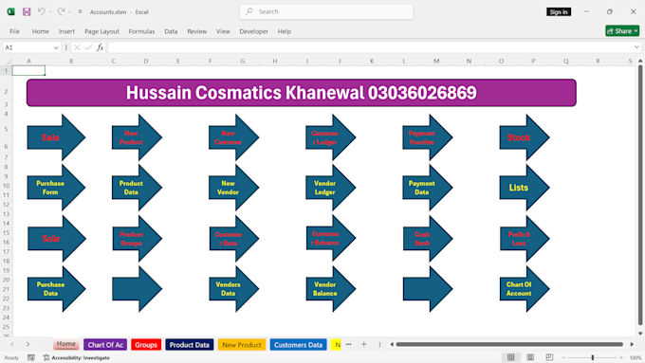Redo the last action
Screen dimensions: 645x363
click(61, 11)
